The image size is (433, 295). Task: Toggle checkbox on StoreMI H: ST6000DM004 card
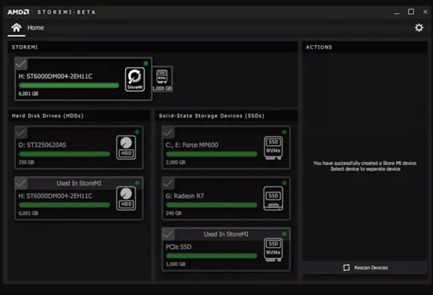[x=21, y=64]
